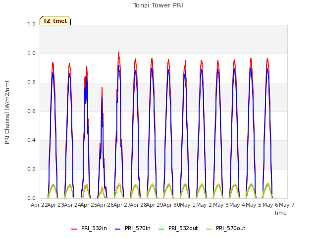
Task: Click the Apr 22 x-axis tick label
Action: point(39,205)
